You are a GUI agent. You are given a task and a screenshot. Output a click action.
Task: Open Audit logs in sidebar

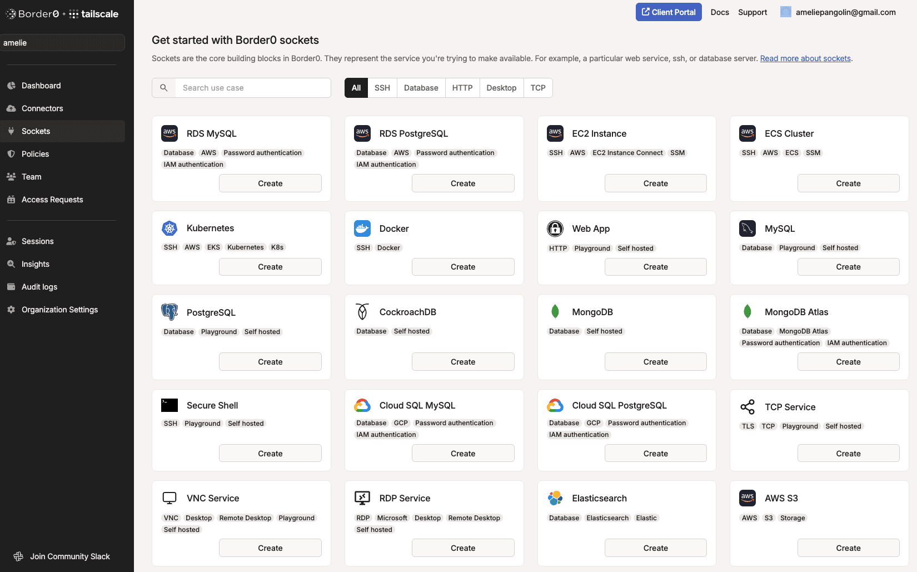pos(62,287)
